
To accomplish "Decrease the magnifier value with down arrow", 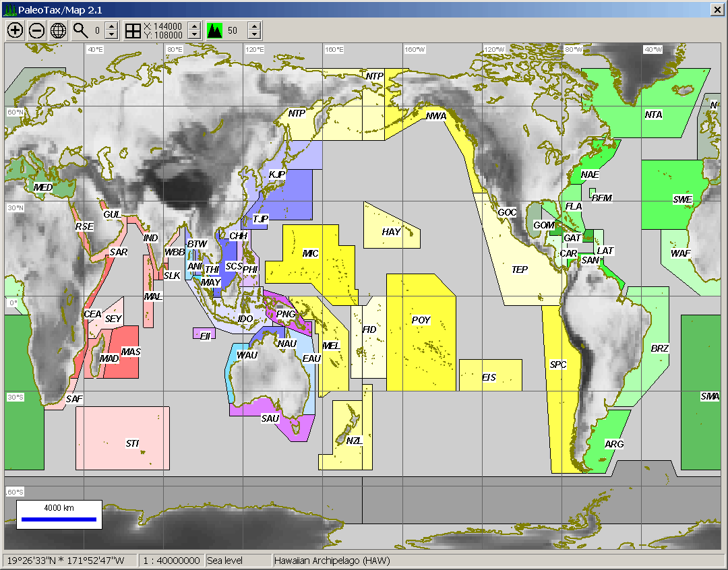I will [112, 34].
